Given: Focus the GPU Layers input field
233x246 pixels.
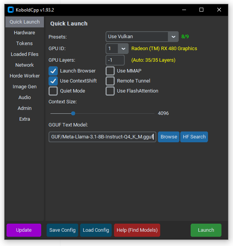Looking at the screenshot, I should (x=115, y=60).
